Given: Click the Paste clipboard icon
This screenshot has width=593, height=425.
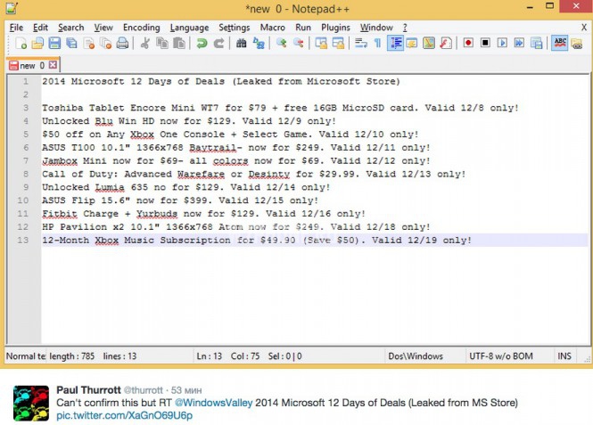Looking at the screenshot, I should (179, 44).
